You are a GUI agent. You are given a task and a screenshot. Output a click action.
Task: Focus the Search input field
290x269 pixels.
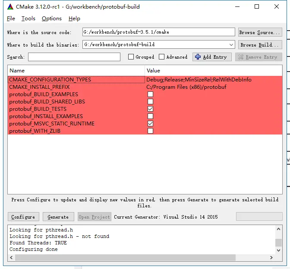(74, 57)
